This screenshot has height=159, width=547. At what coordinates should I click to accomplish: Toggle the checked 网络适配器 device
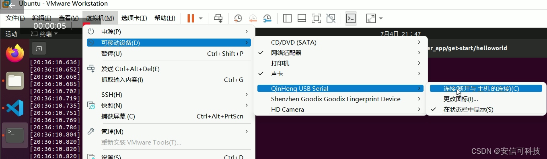[340, 53]
